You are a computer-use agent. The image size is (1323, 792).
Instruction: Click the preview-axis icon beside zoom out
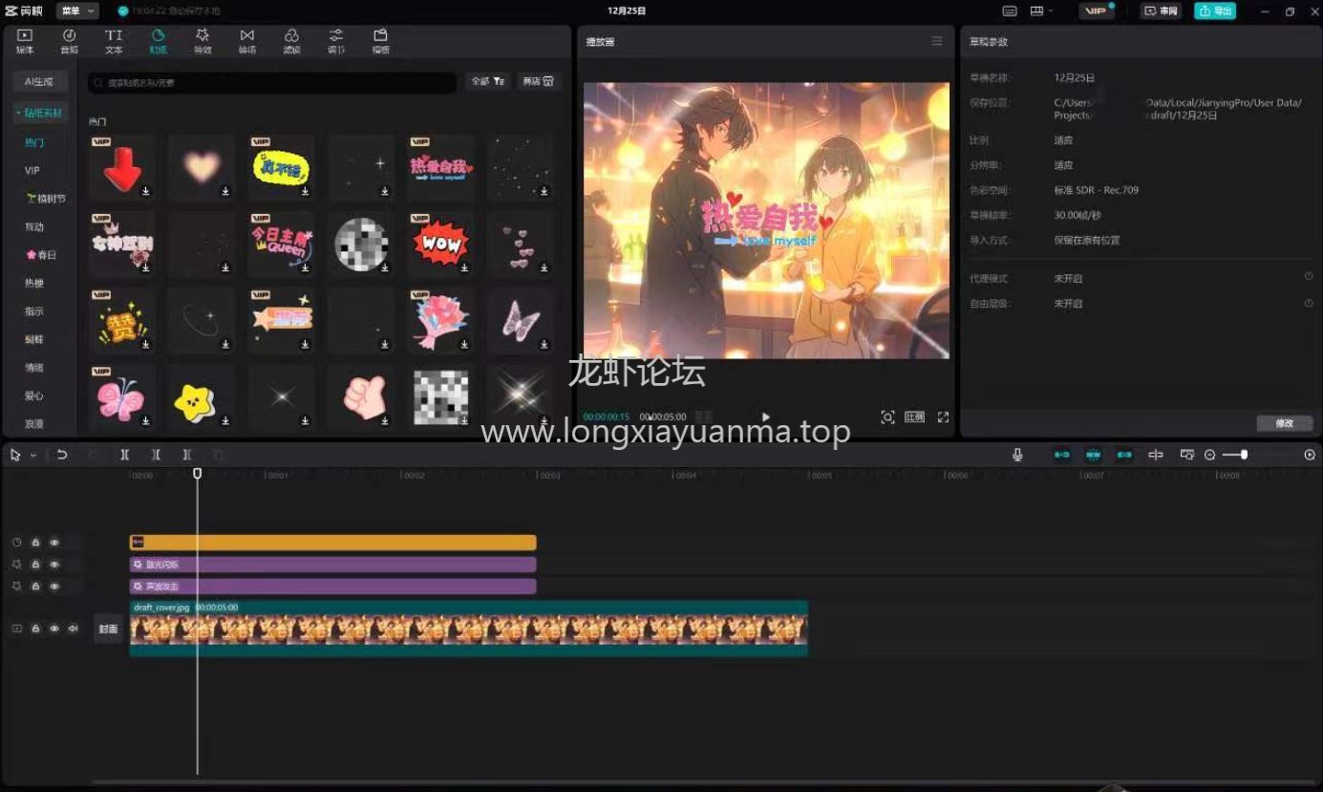1187,455
